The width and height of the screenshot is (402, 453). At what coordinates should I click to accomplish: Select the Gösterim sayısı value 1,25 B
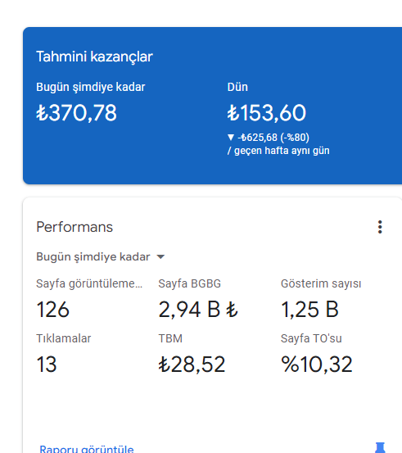pyautogui.click(x=309, y=310)
